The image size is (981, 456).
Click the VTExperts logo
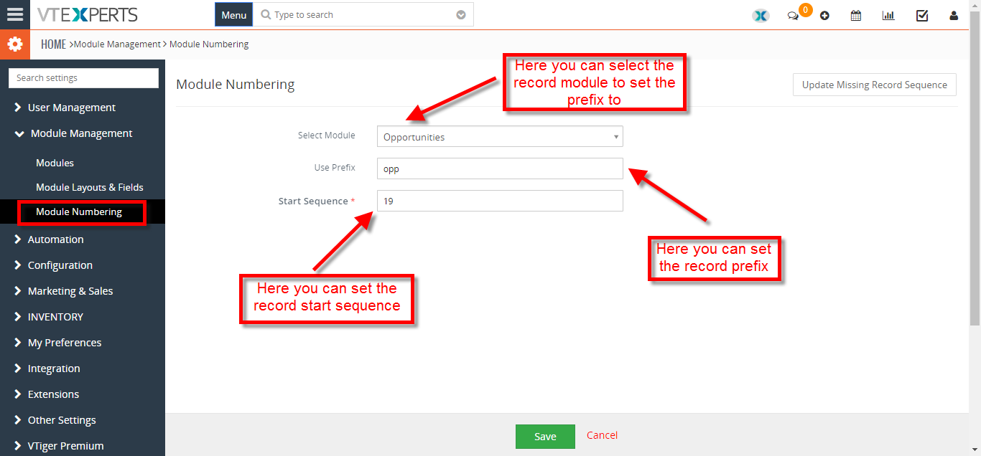88,14
